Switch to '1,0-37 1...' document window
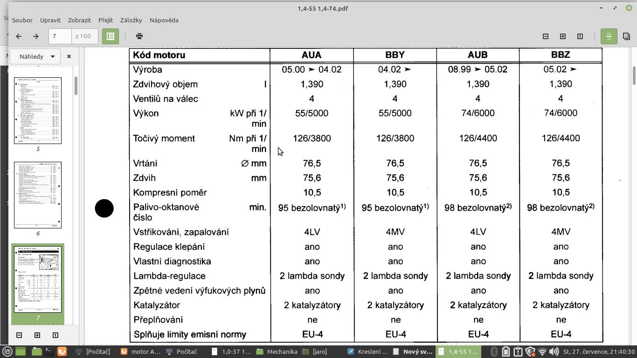 point(232,351)
